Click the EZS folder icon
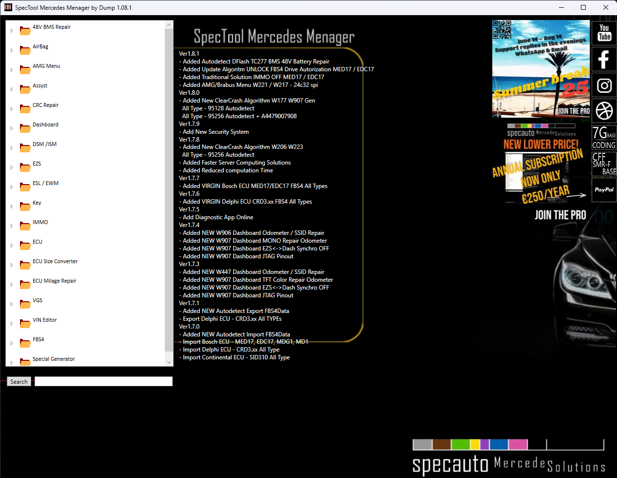 click(x=25, y=167)
